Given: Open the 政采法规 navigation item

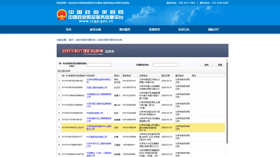Looking at the screenshot, I should pos(95,29).
